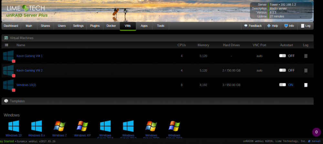Click the Windows Server 2003 template icon
The image size is (323, 144).
pyautogui.click(x=174, y=126)
